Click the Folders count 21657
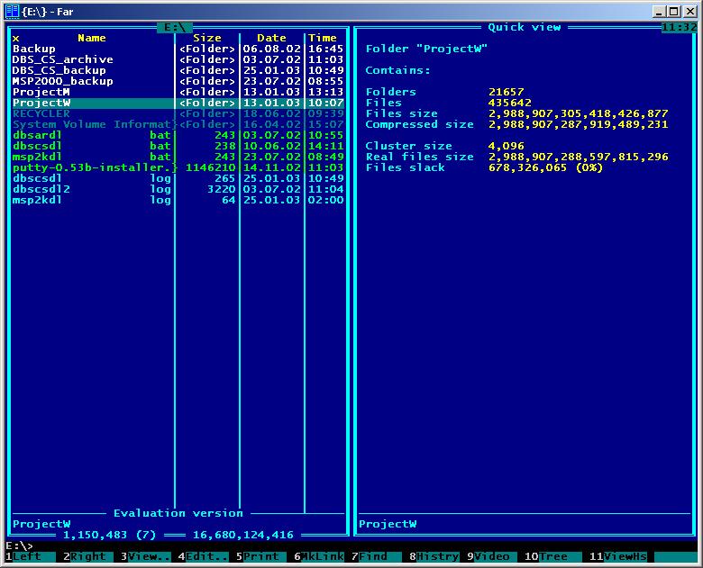703x568 pixels. (x=506, y=92)
